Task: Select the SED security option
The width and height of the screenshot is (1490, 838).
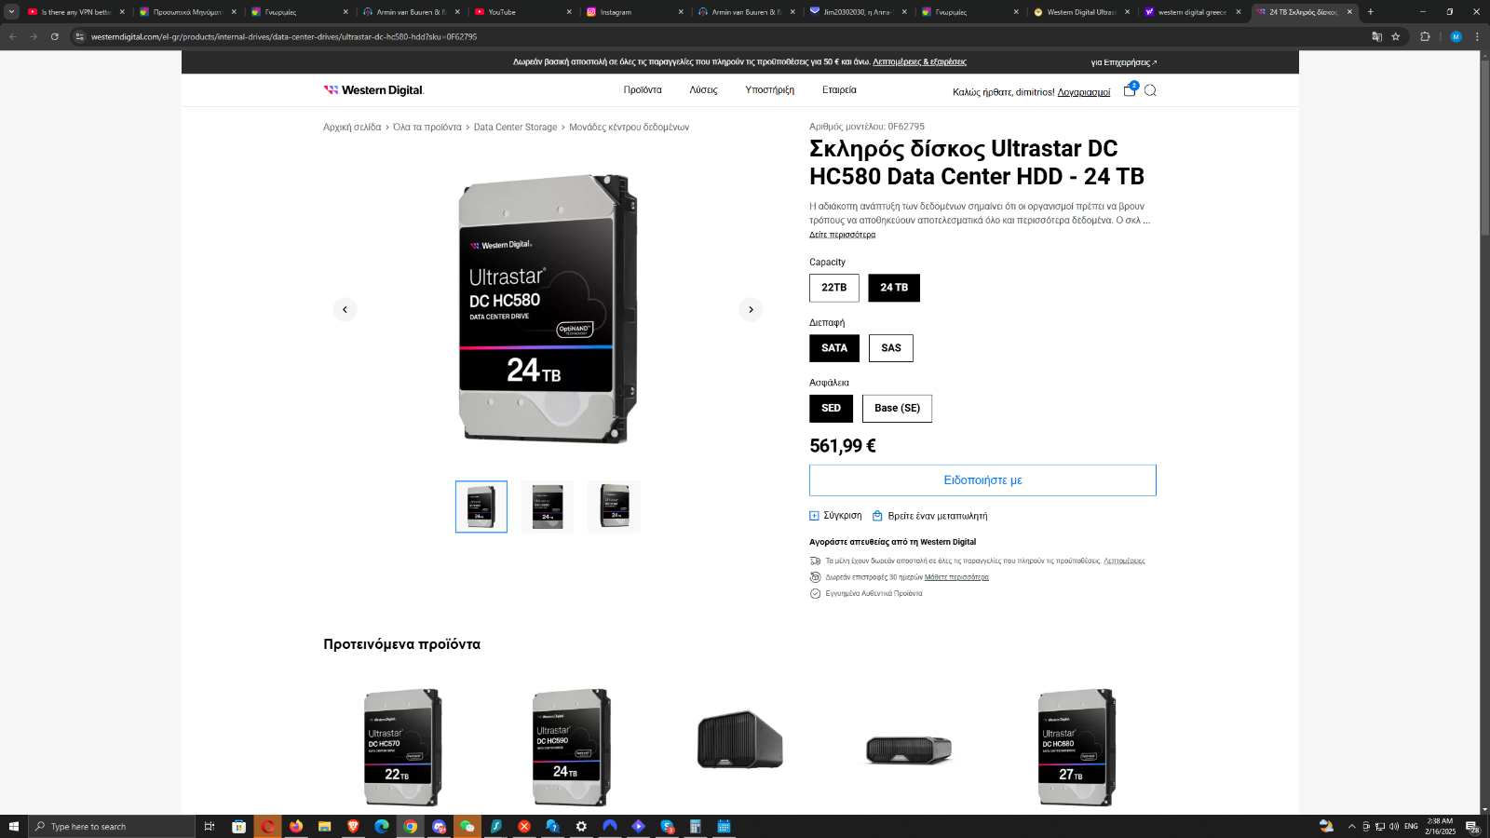Action: tap(831, 409)
